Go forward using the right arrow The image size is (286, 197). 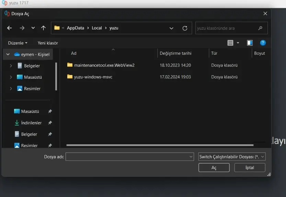click(x=22, y=28)
